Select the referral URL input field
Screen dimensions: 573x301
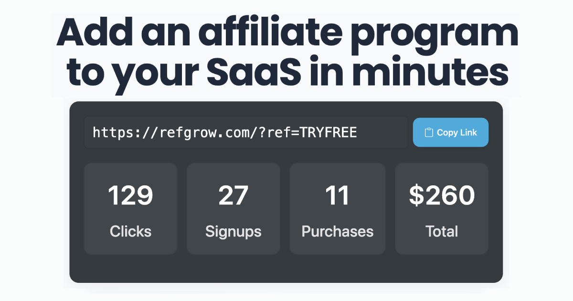click(246, 132)
